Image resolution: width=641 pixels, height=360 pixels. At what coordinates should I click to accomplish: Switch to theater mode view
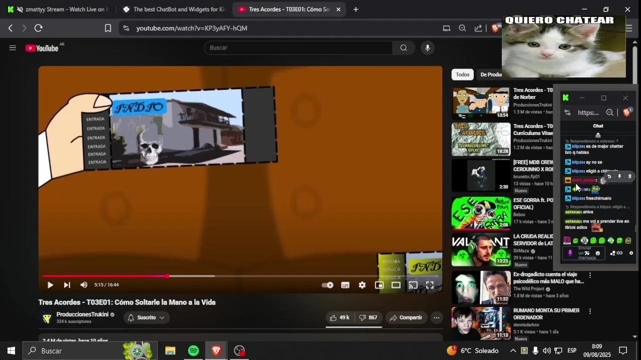(x=396, y=285)
